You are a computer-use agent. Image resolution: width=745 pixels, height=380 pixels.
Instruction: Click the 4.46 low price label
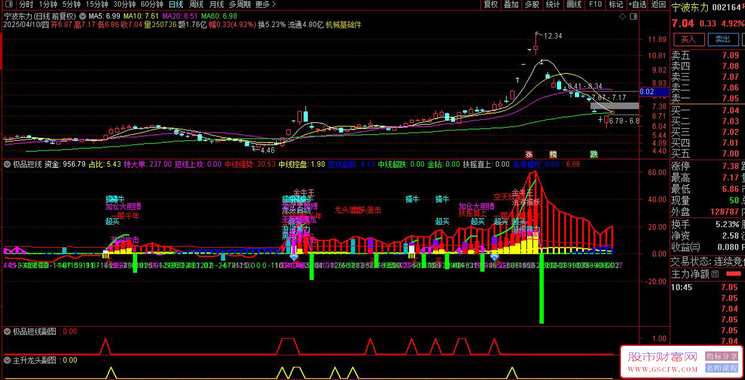click(x=267, y=150)
